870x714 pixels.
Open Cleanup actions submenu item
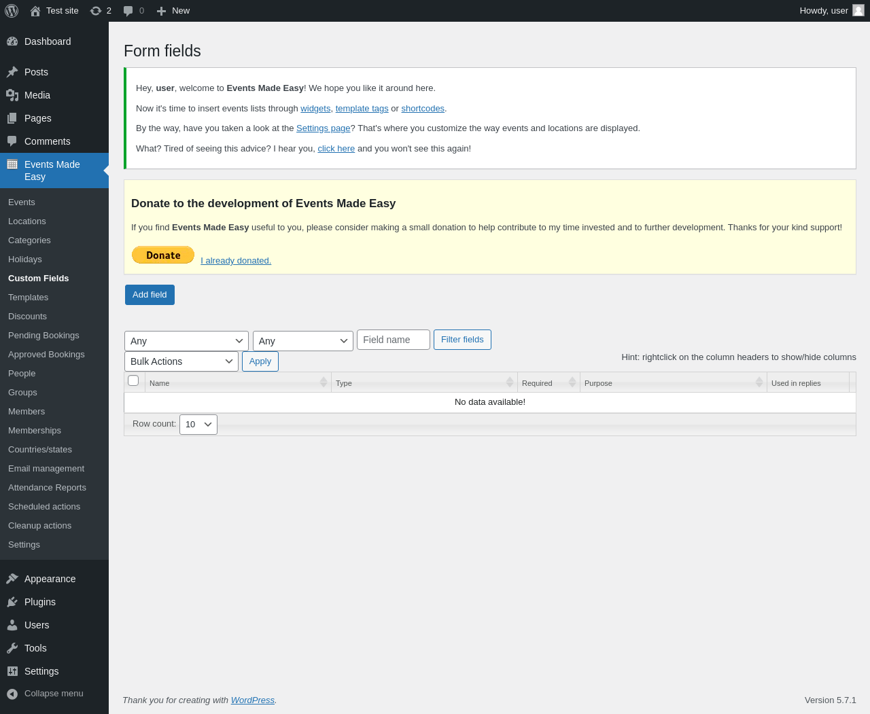(x=39, y=526)
